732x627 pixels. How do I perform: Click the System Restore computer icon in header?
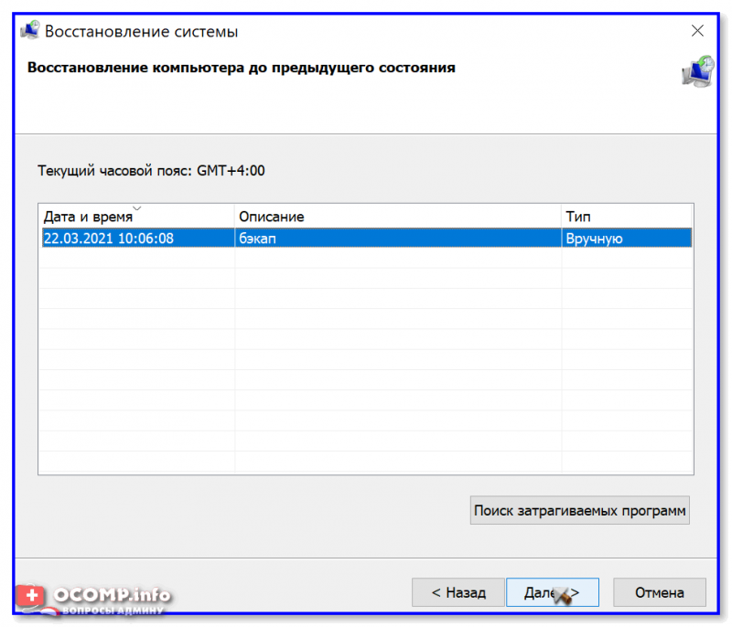tap(698, 71)
